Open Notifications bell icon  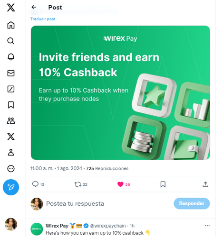click(x=11, y=57)
